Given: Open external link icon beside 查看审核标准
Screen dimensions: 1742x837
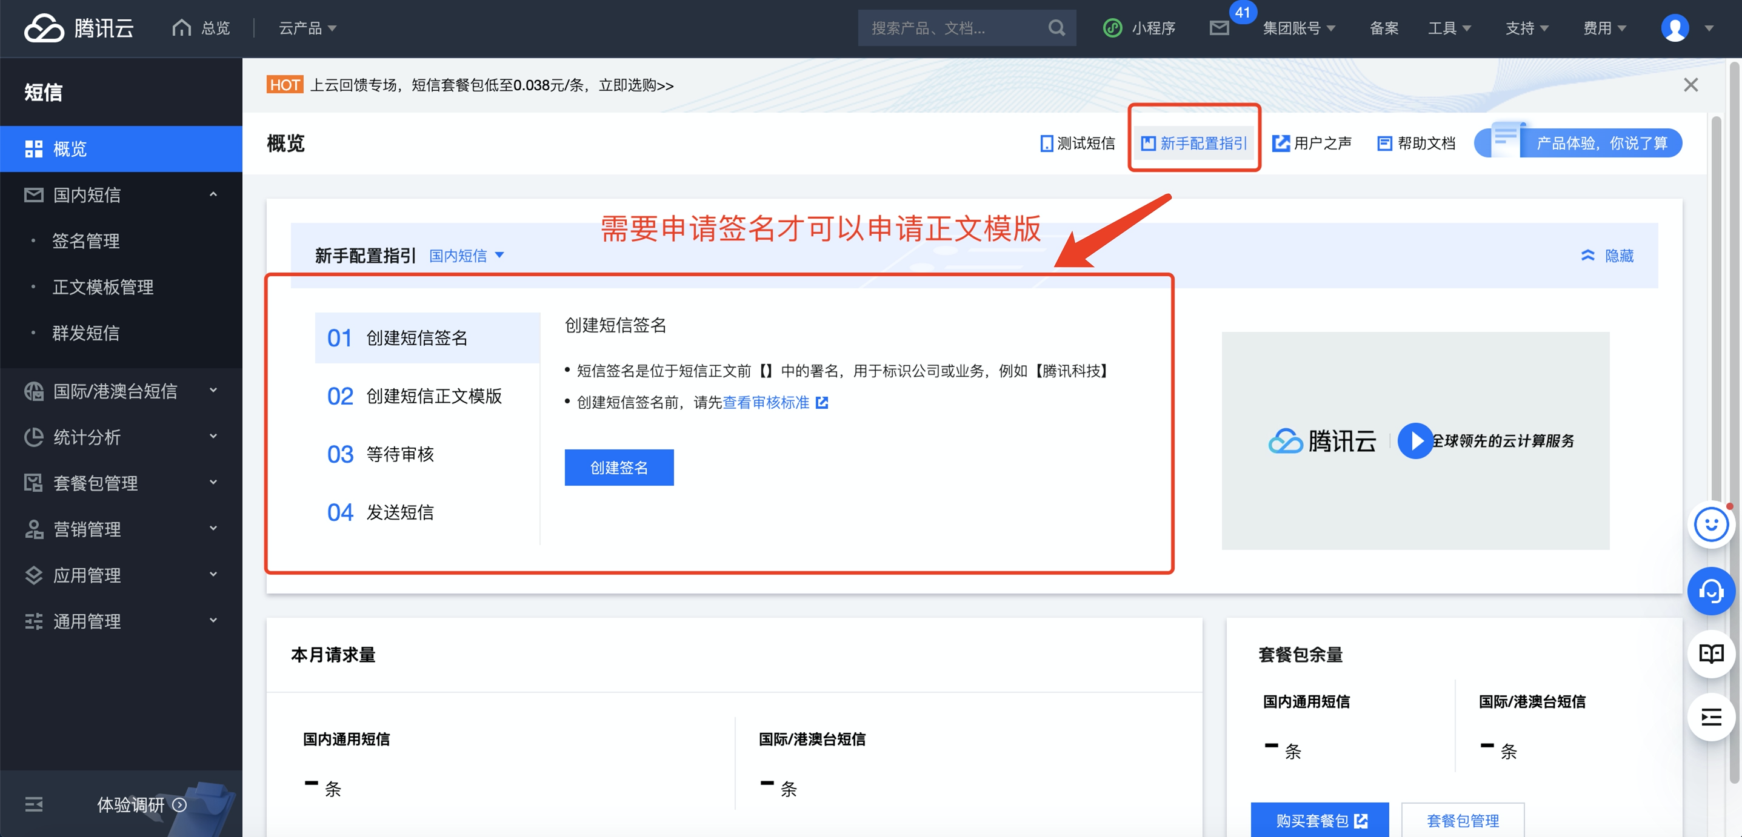Looking at the screenshot, I should coord(822,403).
